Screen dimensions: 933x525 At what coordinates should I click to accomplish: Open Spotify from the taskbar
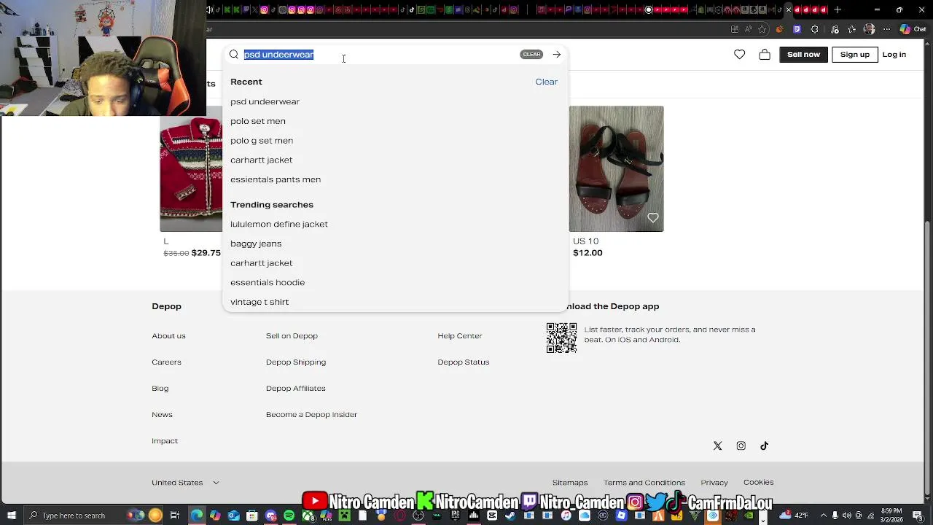click(x=289, y=516)
